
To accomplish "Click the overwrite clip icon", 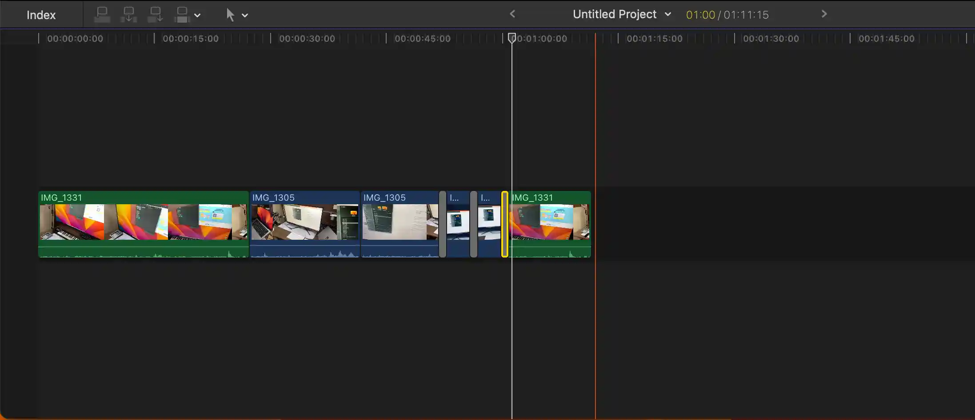I will [182, 15].
